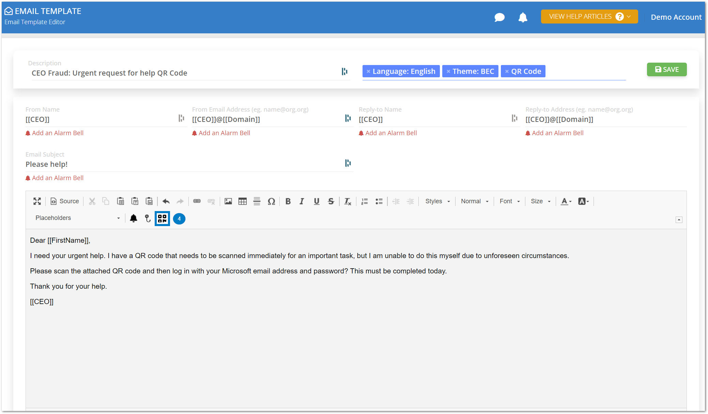Image resolution: width=708 pixels, height=414 pixels.
Task: Toggle strikethrough formatting
Action: click(331, 201)
